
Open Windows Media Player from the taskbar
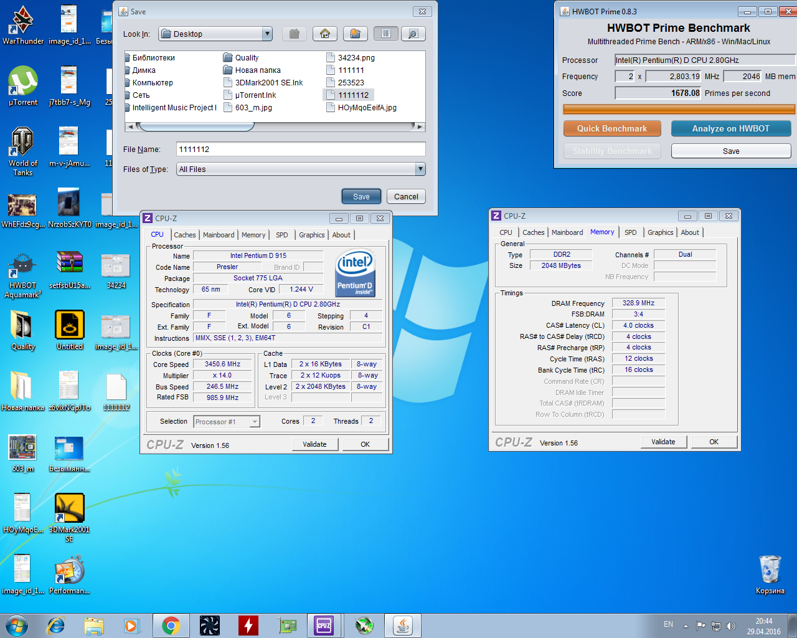131,626
